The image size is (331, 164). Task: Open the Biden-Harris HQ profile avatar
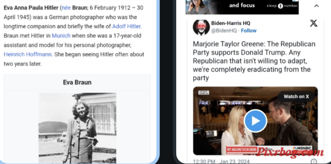pos(201,27)
